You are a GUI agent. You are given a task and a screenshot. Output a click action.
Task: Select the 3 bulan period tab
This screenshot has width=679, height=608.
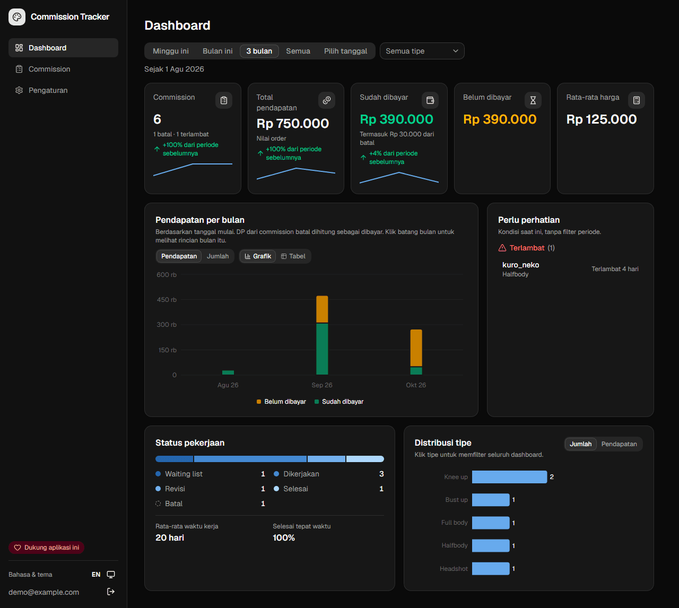point(259,51)
